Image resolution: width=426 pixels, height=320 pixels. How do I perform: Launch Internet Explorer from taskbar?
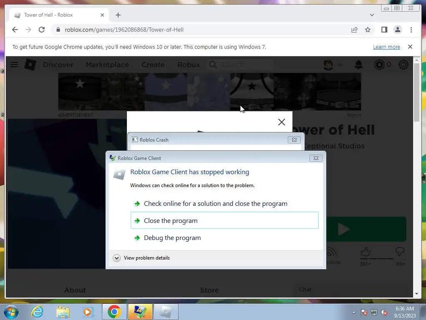click(x=37, y=312)
